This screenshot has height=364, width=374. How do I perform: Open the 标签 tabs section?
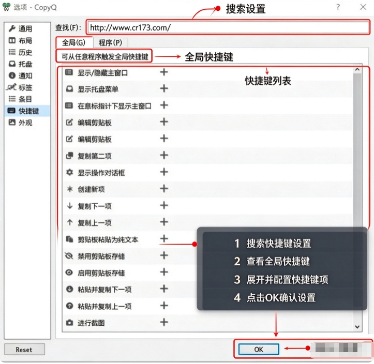[20, 87]
